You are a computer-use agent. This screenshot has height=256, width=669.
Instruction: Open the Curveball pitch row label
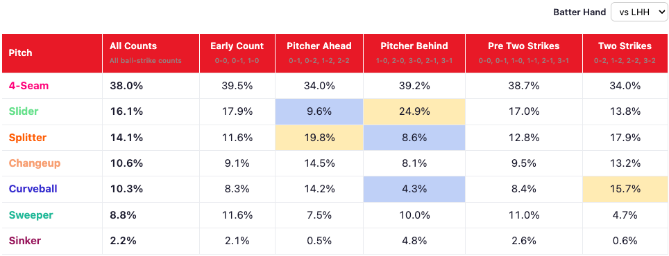(x=33, y=190)
